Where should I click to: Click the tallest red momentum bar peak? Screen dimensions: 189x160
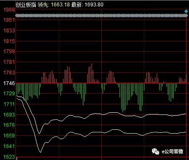[x=92, y=64]
